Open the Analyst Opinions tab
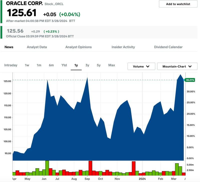 (x=78, y=47)
